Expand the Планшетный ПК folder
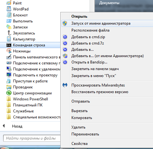The height and width of the screenshot is (149, 153). pos(24,105)
